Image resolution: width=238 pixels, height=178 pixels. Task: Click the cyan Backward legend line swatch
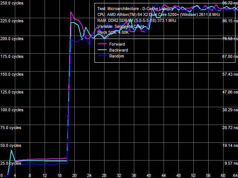point(102,50)
